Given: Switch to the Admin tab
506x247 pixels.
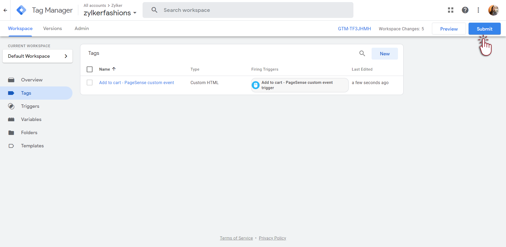Looking at the screenshot, I should tap(82, 28).
